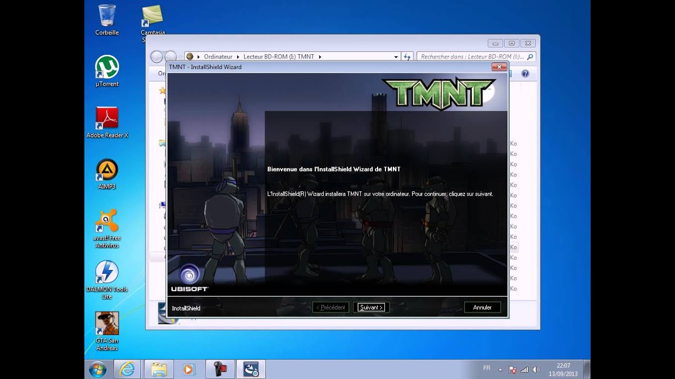675x379 pixels.
Task: Click the Action Center flag tray icon
Action: point(513,370)
